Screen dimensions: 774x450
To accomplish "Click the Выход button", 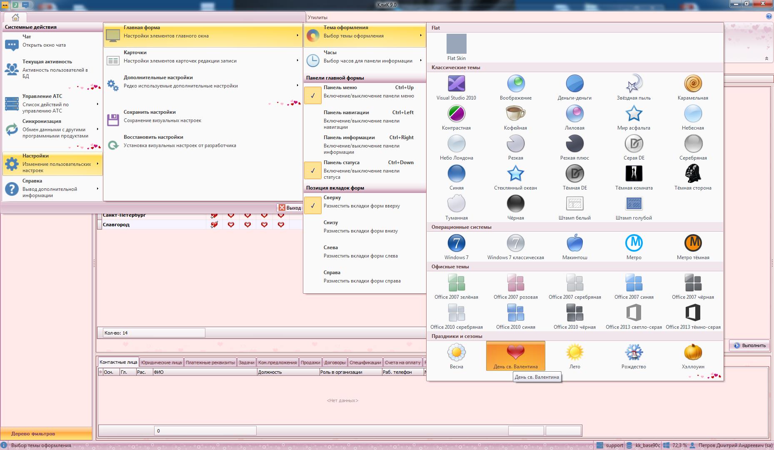I will click(290, 207).
